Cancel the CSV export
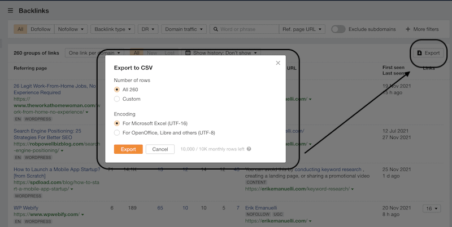This screenshot has height=227, width=452. 160,149
